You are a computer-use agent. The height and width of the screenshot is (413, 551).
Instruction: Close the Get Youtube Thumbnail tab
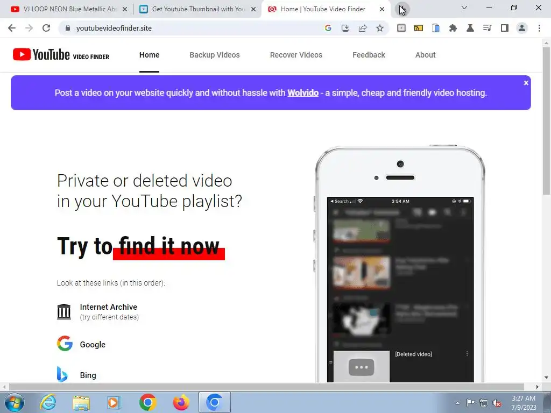[253, 9]
